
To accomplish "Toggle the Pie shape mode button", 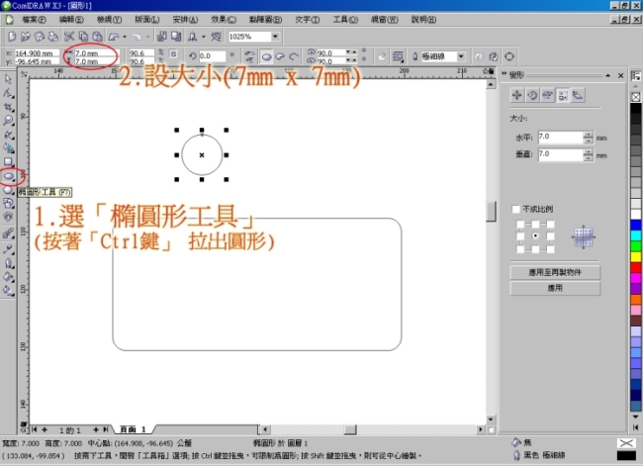I will (x=280, y=56).
